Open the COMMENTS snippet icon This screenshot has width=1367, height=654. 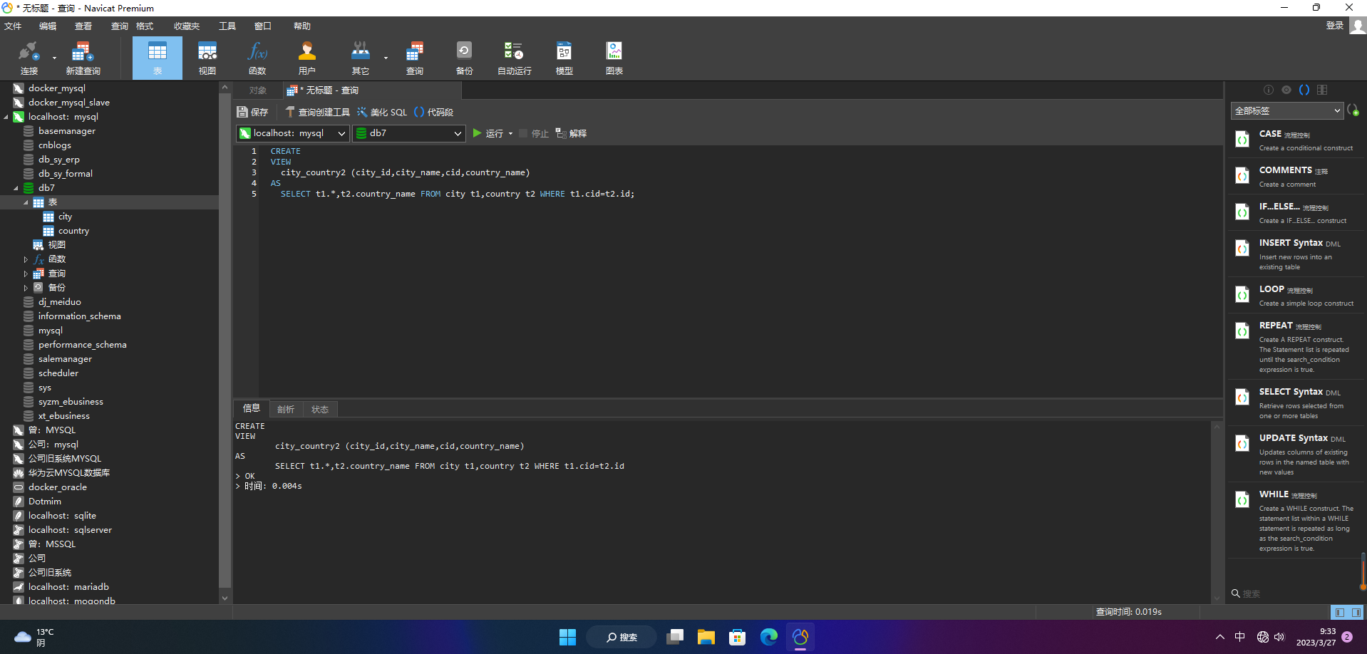[1242, 176]
